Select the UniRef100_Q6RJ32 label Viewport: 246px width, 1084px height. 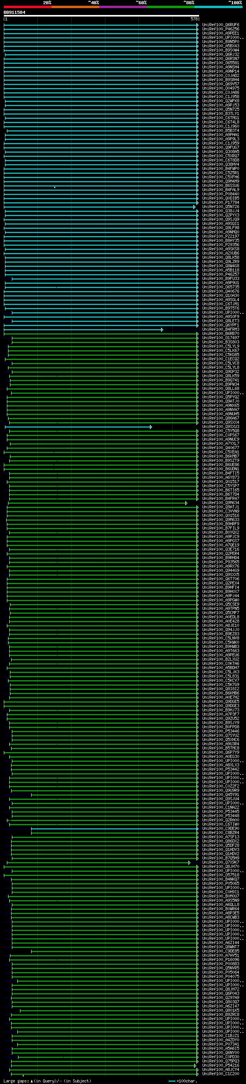point(221,55)
